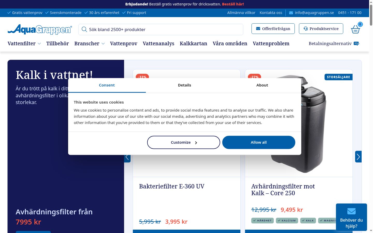This screenshot has height=233, width=373.
Task: Open the Betalningsalternativ link
Action: [x=330, y=43]
